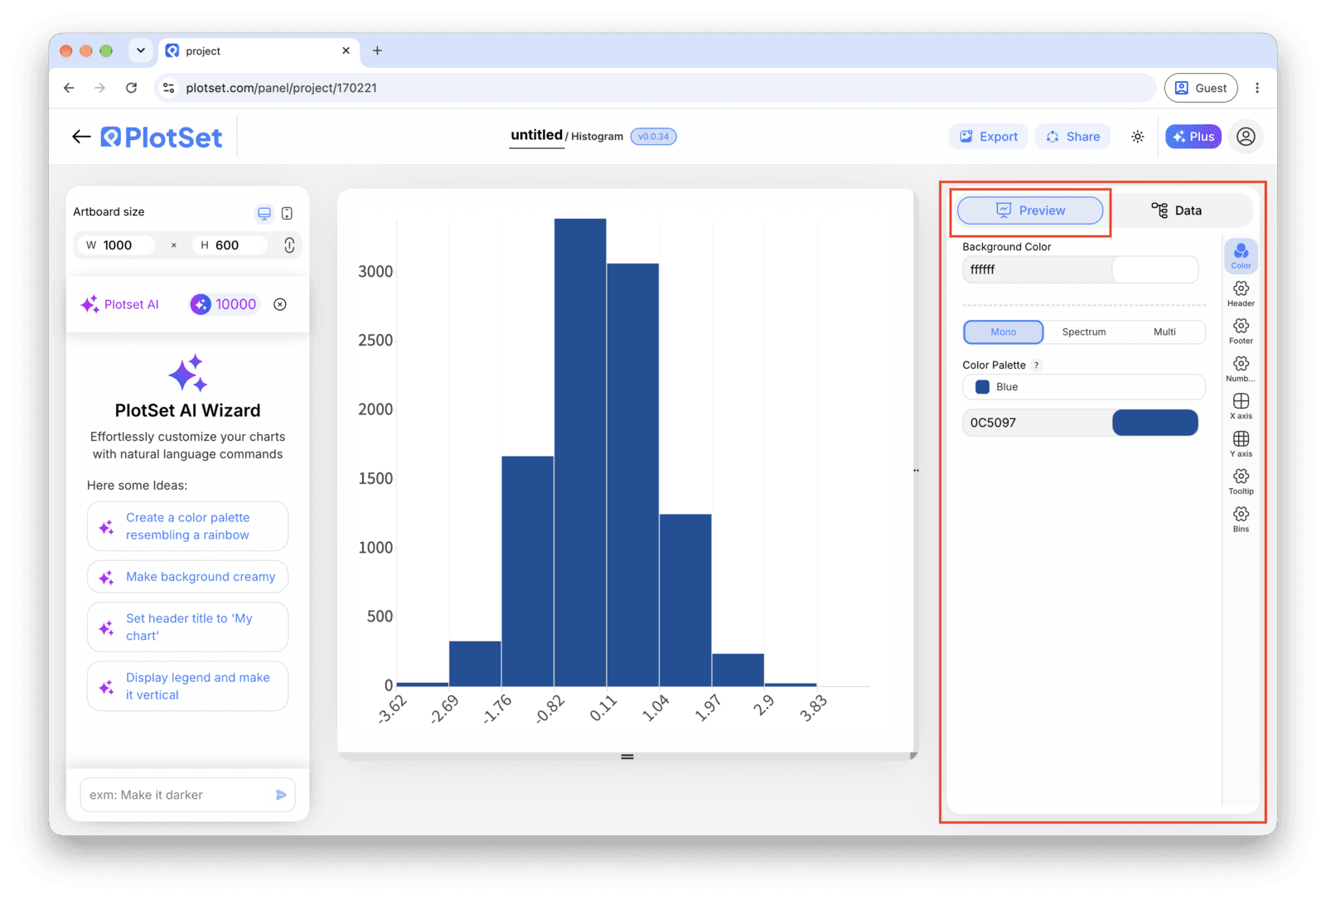
Task: Click the Plotset AI label
Action: pyautogui.click(x=131, y=304)
